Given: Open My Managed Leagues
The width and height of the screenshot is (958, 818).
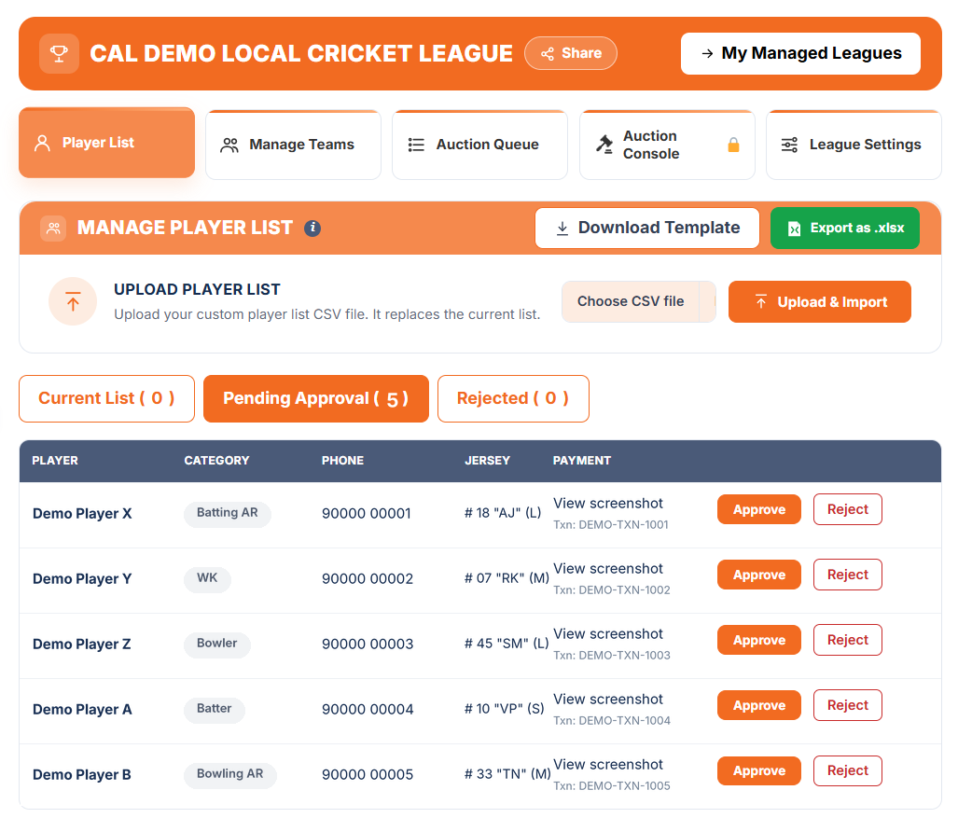Looking at the screenshot, I should (x=800, y=54).
